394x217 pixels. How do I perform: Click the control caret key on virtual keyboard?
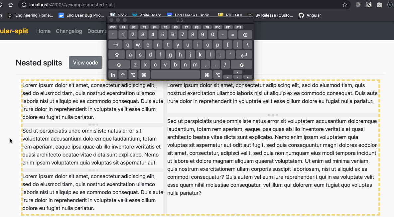123,75
